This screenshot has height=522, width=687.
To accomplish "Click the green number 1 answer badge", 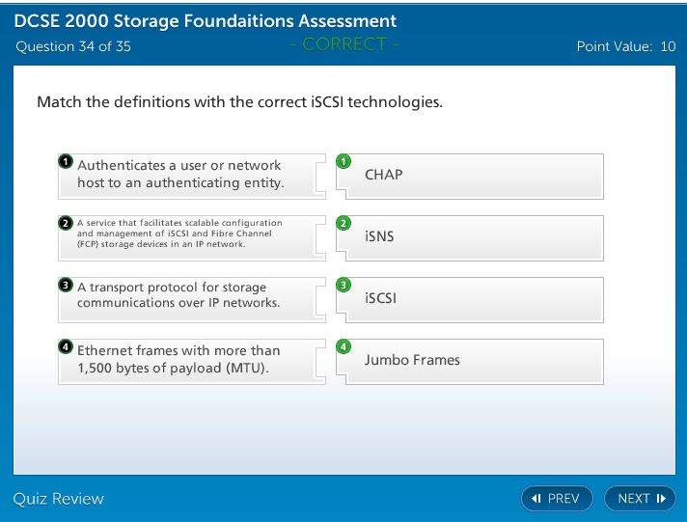I will [343, 161].
